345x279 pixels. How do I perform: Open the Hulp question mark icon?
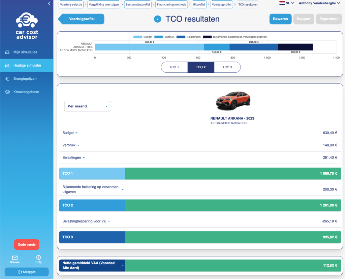tap(38, 258)
